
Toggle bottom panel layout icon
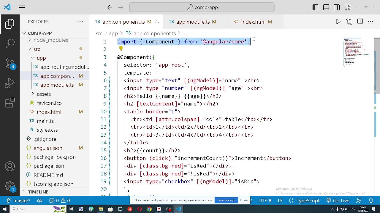[x=326, y=7]
